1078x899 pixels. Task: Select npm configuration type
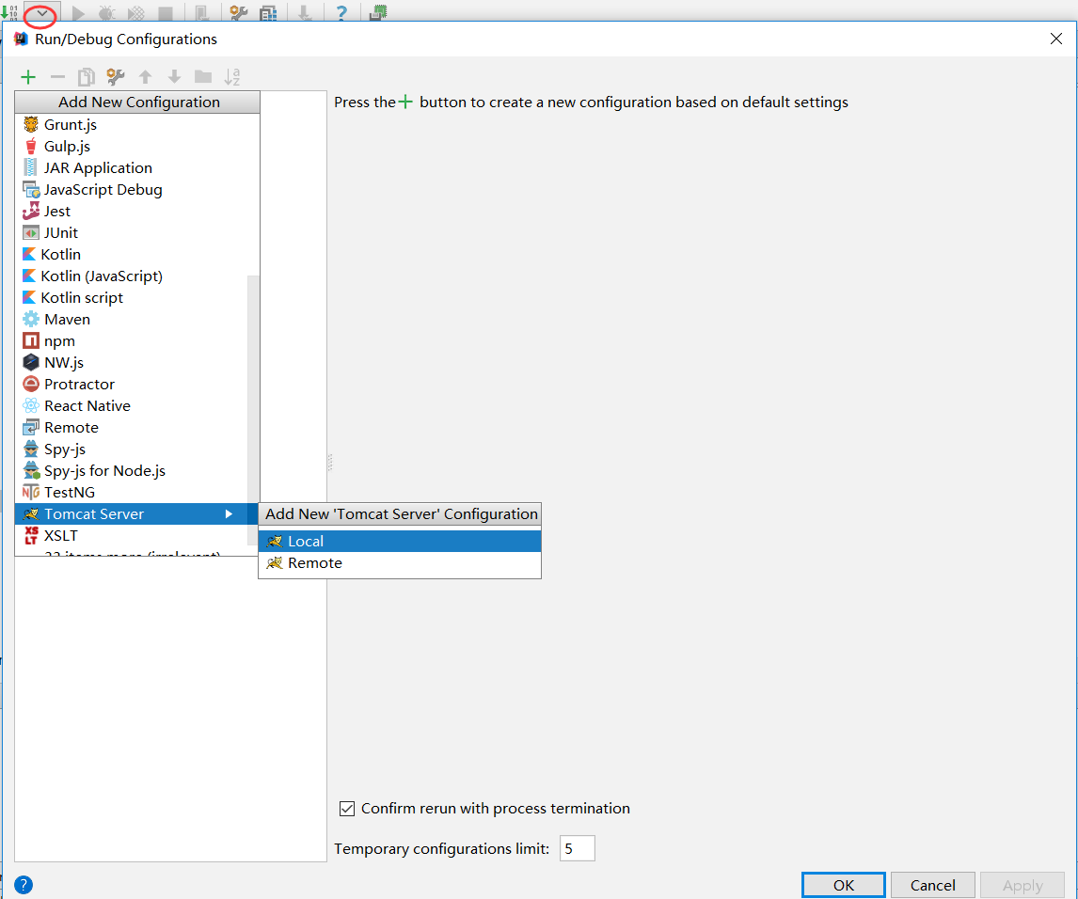click(132, 341)
